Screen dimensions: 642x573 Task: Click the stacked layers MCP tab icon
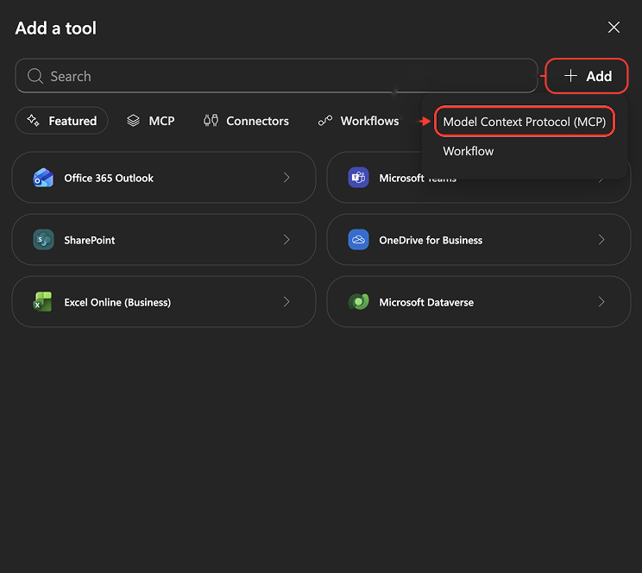(x=133, y=121)
